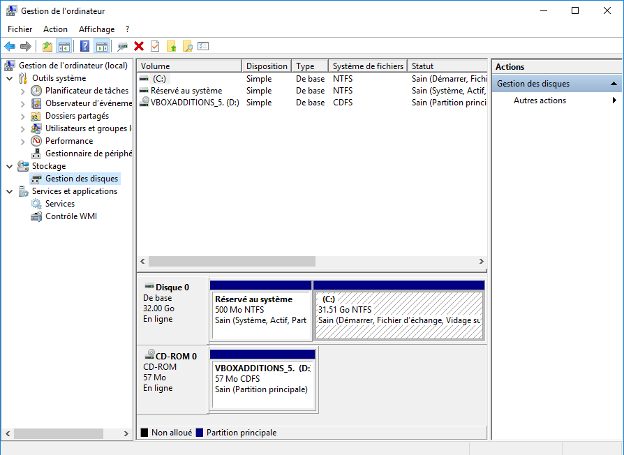Click the VBOXADDITIONS CD drive icon in list
This screenshot has height=455, width=624.
pos(144,102)
